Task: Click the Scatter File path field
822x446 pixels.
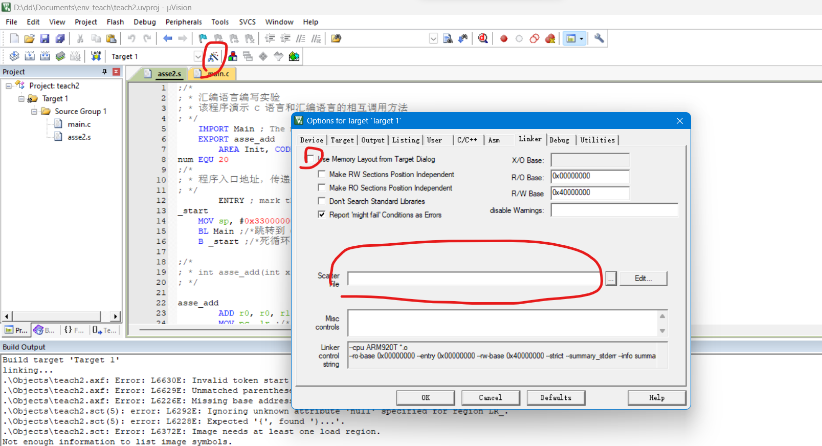Action: pyautogui.click(x=474, y=279)
